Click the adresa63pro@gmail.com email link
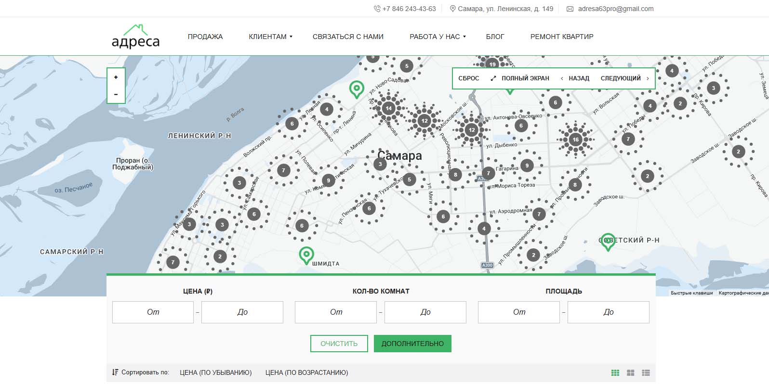 click(615, 9)
